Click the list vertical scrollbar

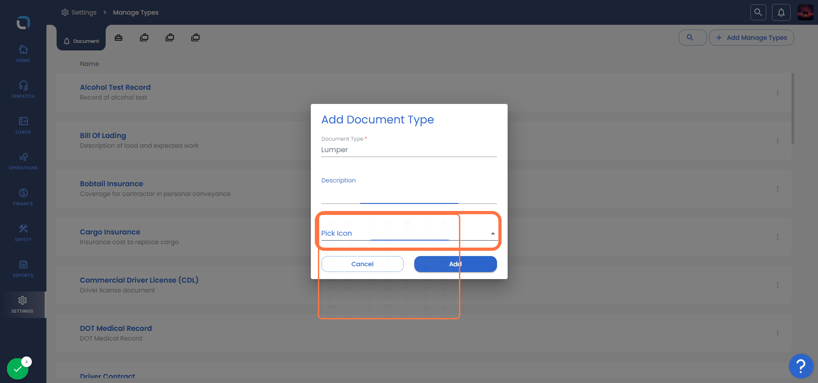point(793,109)
